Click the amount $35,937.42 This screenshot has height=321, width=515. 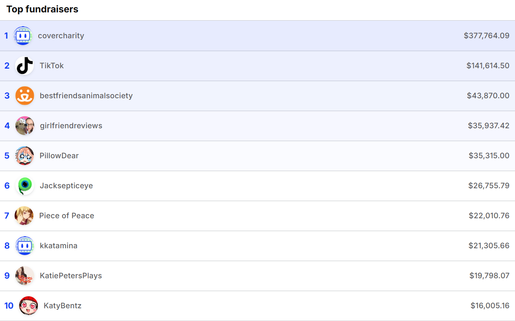489,126
